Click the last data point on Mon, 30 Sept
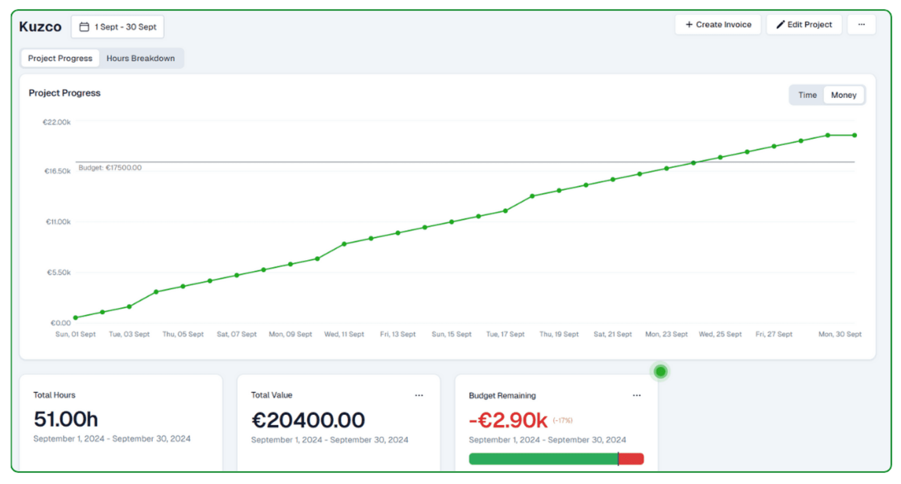Image resolution: width=901 pixels, height=484 pixels. 854,135
